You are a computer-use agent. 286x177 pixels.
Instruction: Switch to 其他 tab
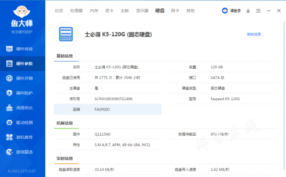click(191, 11)
